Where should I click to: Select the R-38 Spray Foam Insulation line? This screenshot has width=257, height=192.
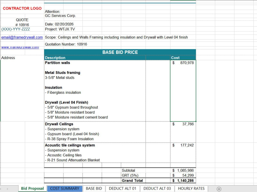69,139
